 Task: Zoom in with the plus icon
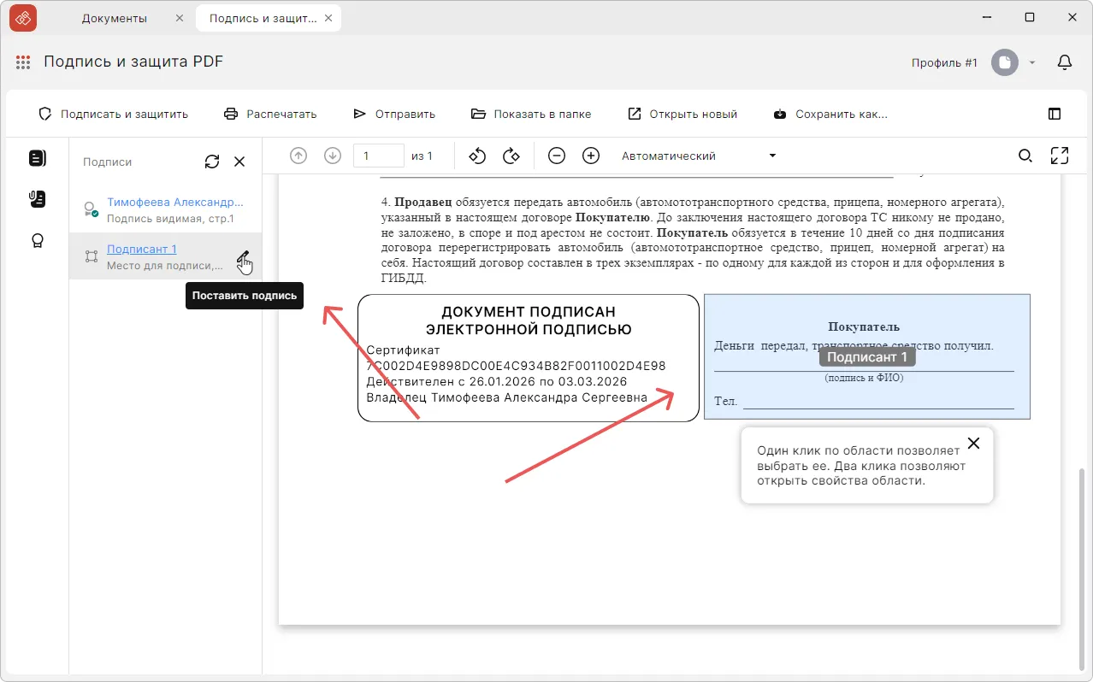(x=591, y=156)
